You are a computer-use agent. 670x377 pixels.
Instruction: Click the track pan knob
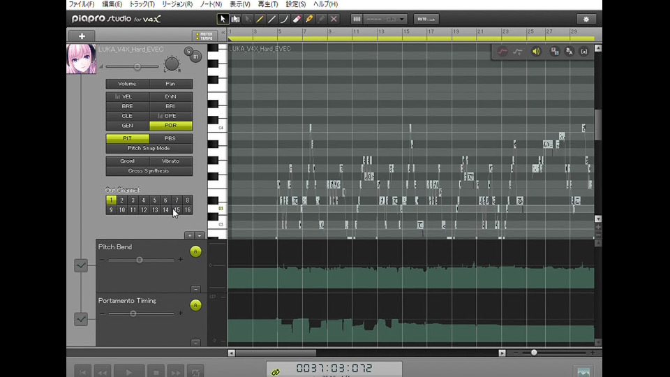pos(172,64)
